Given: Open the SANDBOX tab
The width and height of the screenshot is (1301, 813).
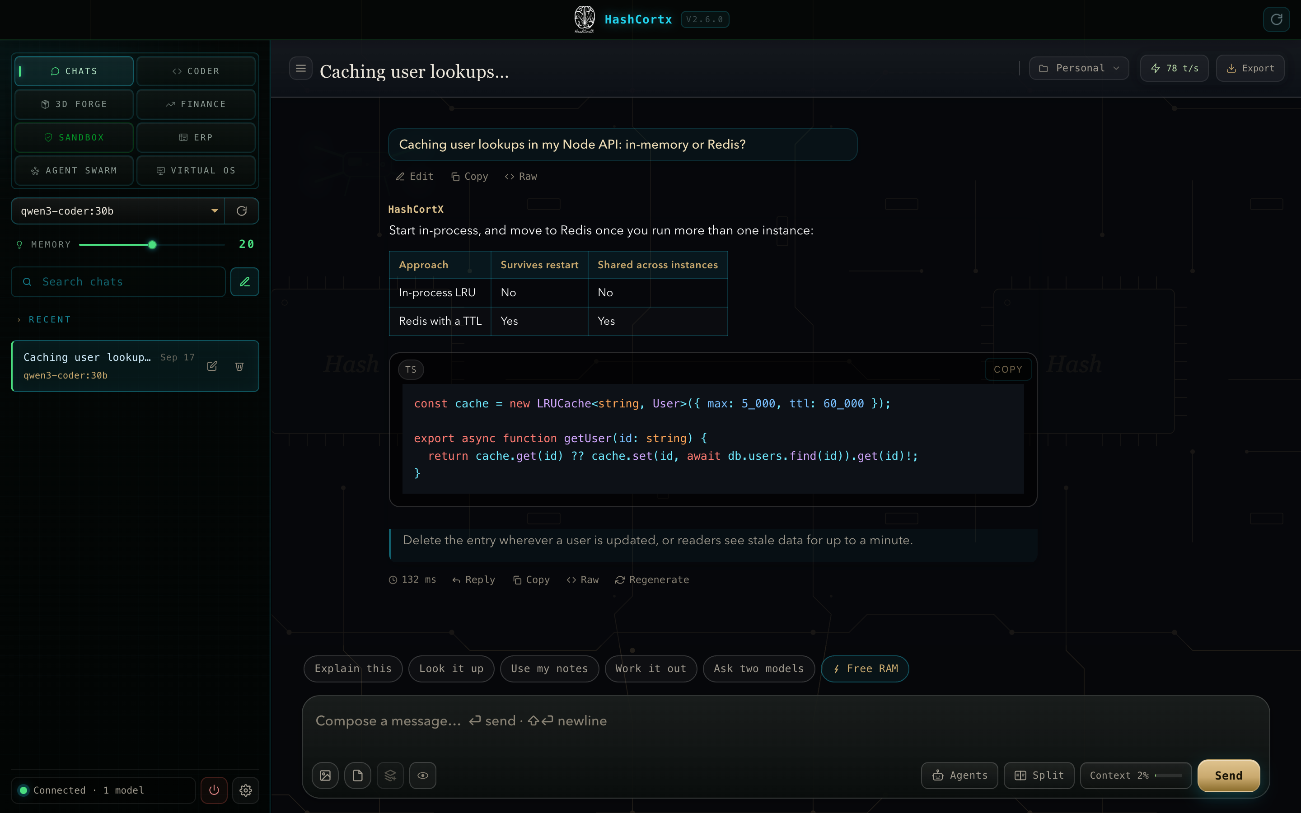Looking at the screenshot, I should tap(74, 138).
